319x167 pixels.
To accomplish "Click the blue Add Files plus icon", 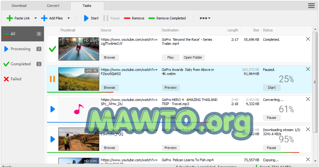I will (x=44, y=18).
